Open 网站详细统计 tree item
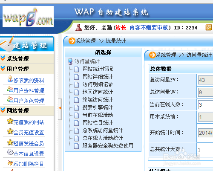 98,77
